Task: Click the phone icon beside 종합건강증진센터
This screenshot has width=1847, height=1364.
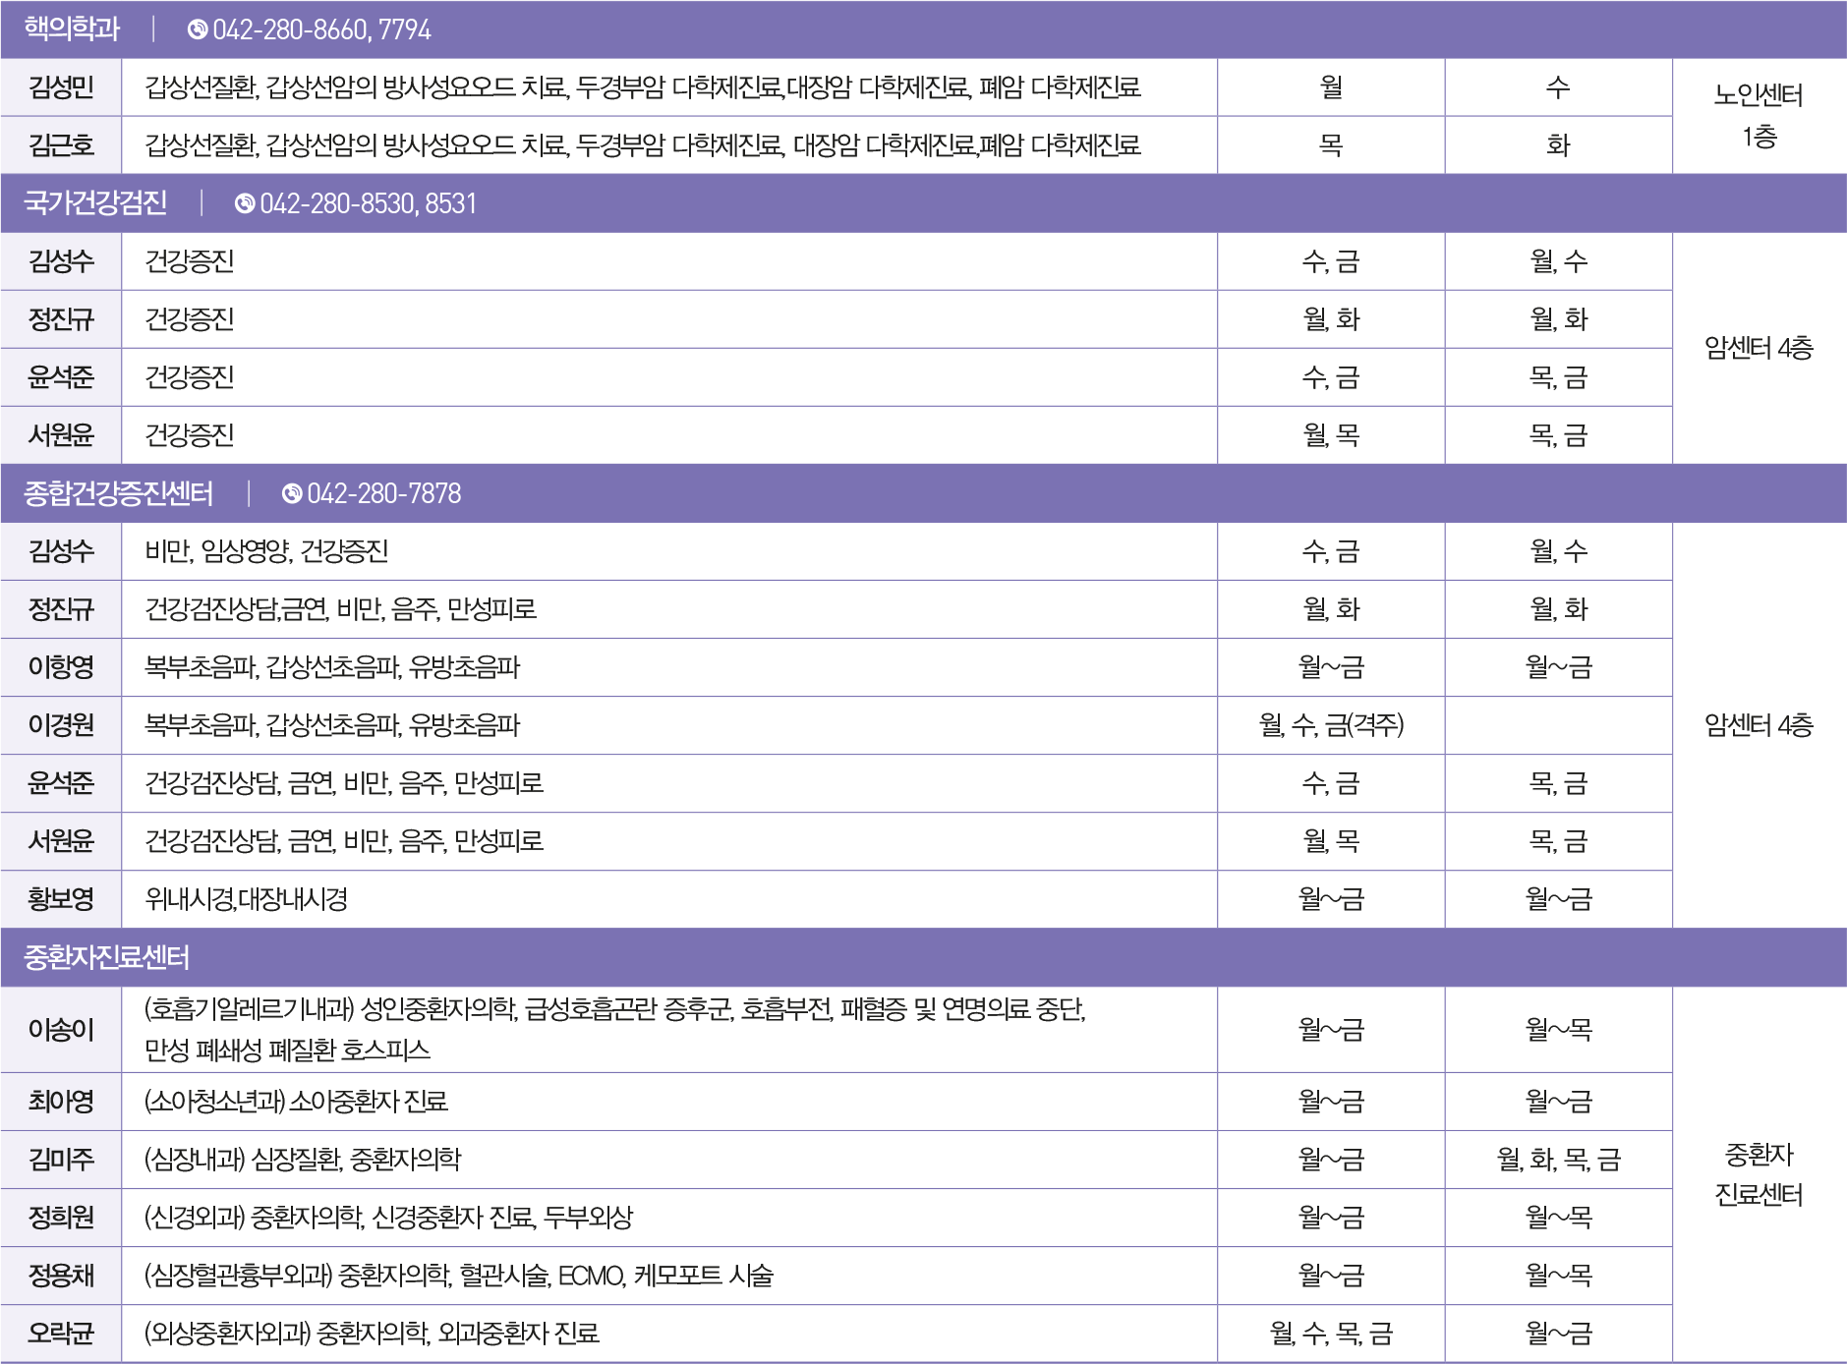Action: point(292,493)
